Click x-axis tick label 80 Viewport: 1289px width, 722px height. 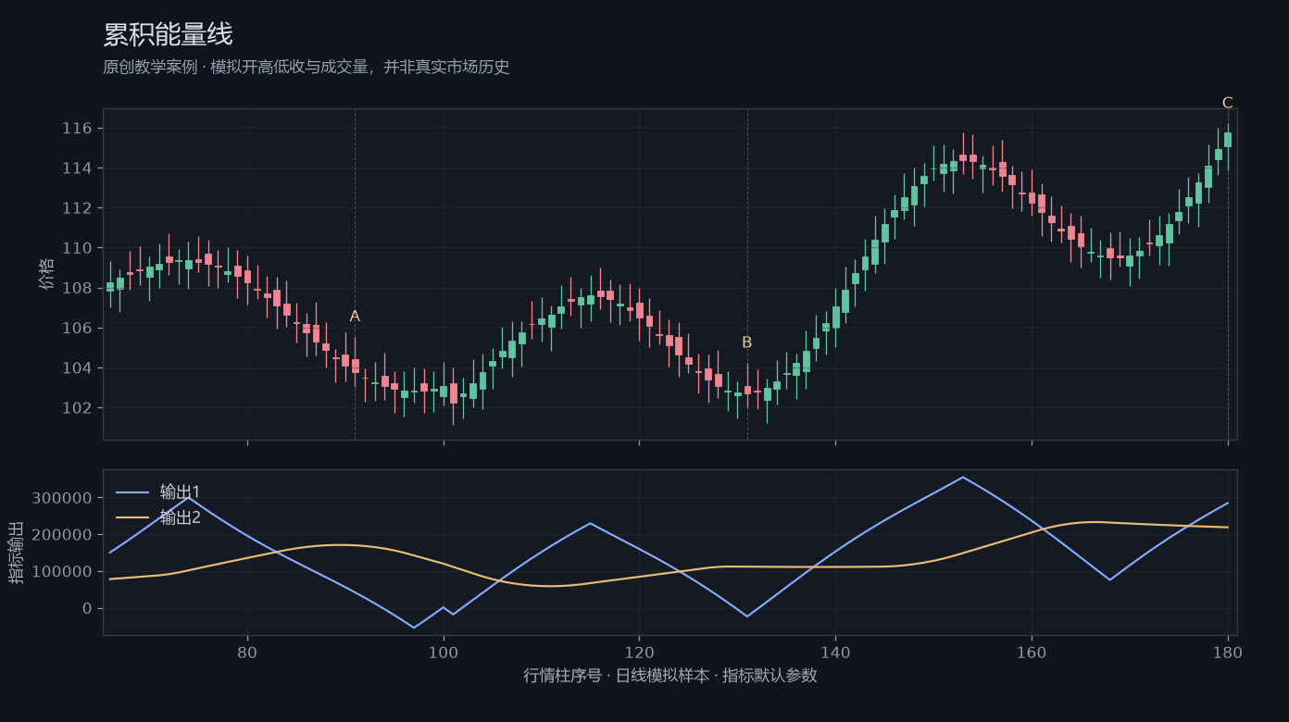[247, 652]
